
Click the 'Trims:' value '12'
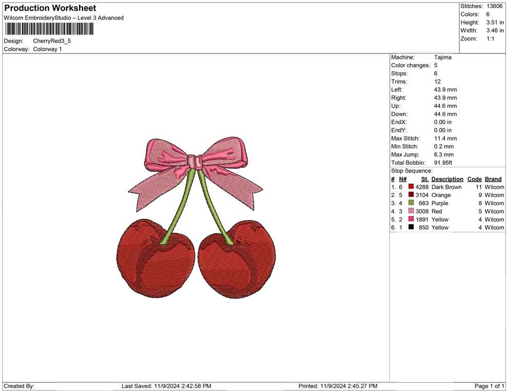[437, 82]
